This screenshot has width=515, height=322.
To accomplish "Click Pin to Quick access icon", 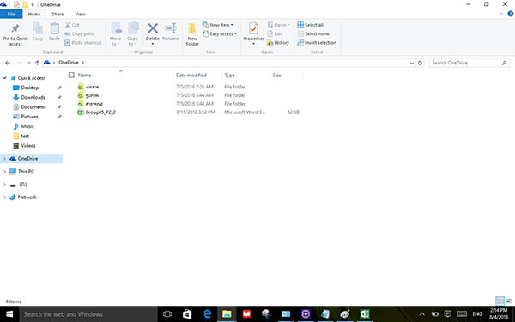I will click(x=15, y=28).
